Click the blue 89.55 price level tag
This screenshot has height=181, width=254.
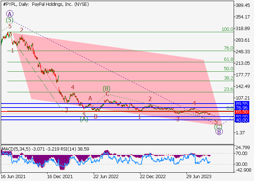coord(242,104)
